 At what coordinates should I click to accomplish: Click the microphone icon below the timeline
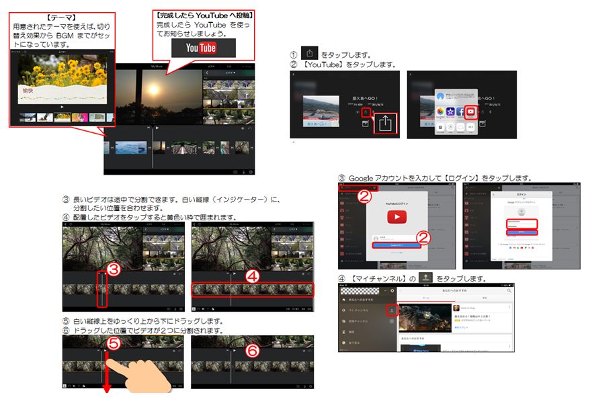[245, 171]
